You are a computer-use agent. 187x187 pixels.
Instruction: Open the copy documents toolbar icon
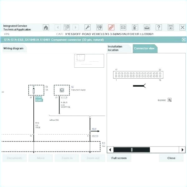(67, 27)
